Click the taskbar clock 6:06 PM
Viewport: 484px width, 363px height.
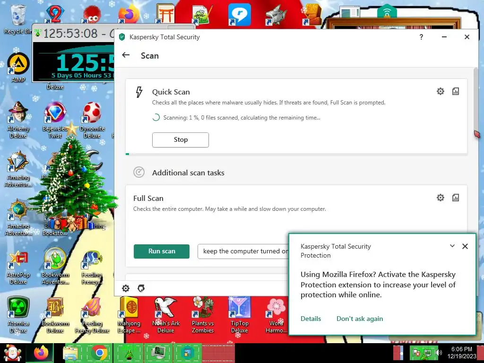click(x=461, y=353)
